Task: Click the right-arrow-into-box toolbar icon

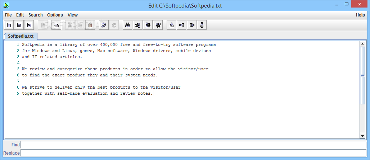Action: pyautogui.click(x=182, y=25)
